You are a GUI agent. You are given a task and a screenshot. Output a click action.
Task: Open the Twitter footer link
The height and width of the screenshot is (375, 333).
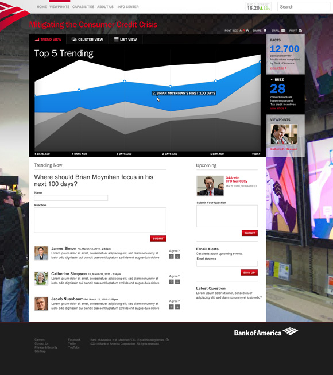[72, 343]
